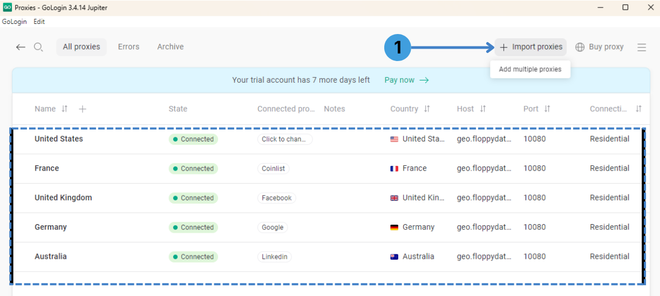Maximize the GoLogin window

click(x=625, y=8)
